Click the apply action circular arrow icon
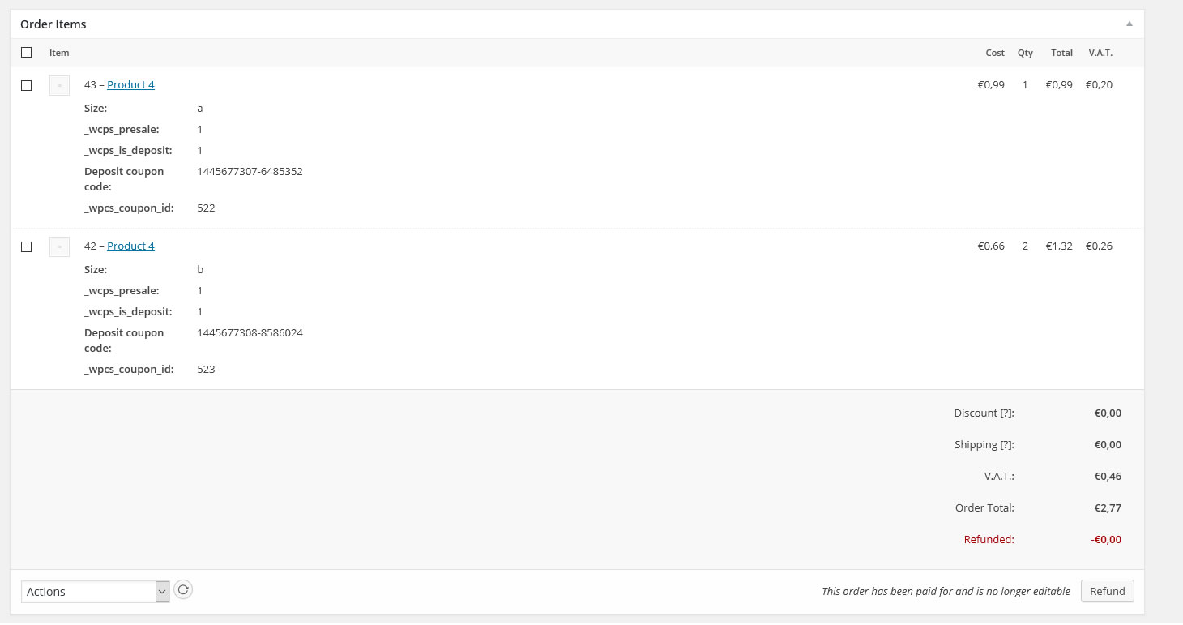 [x=183, y=590]
